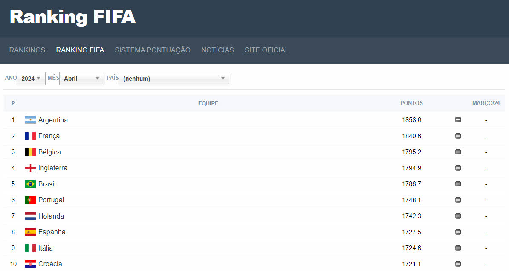
Task: Click the unchanged-position icon in Inglaterra row
Action: 458,168
